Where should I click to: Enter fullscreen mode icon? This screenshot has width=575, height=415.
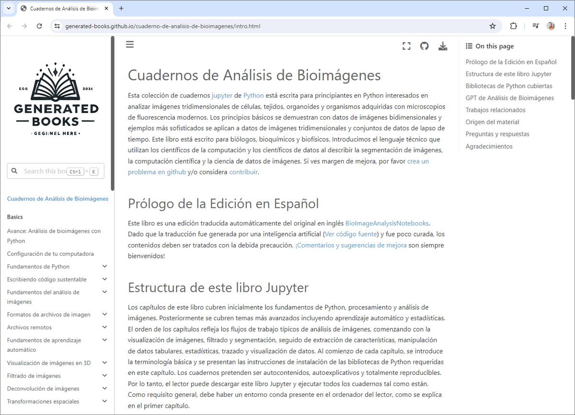(x=406, y=46)
